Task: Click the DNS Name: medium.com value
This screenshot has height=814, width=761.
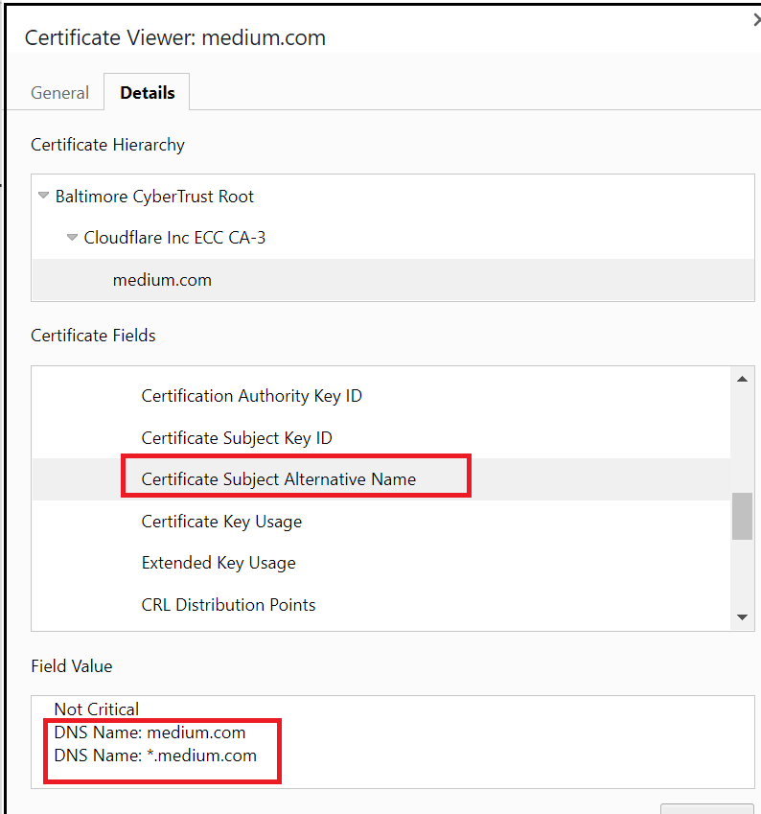Action: click(x=150, y=733)
